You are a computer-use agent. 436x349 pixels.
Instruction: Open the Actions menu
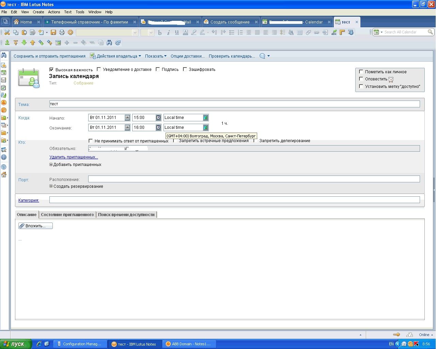pos(54,12)
